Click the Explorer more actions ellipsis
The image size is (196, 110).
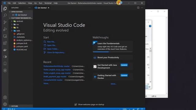point(29,8)
